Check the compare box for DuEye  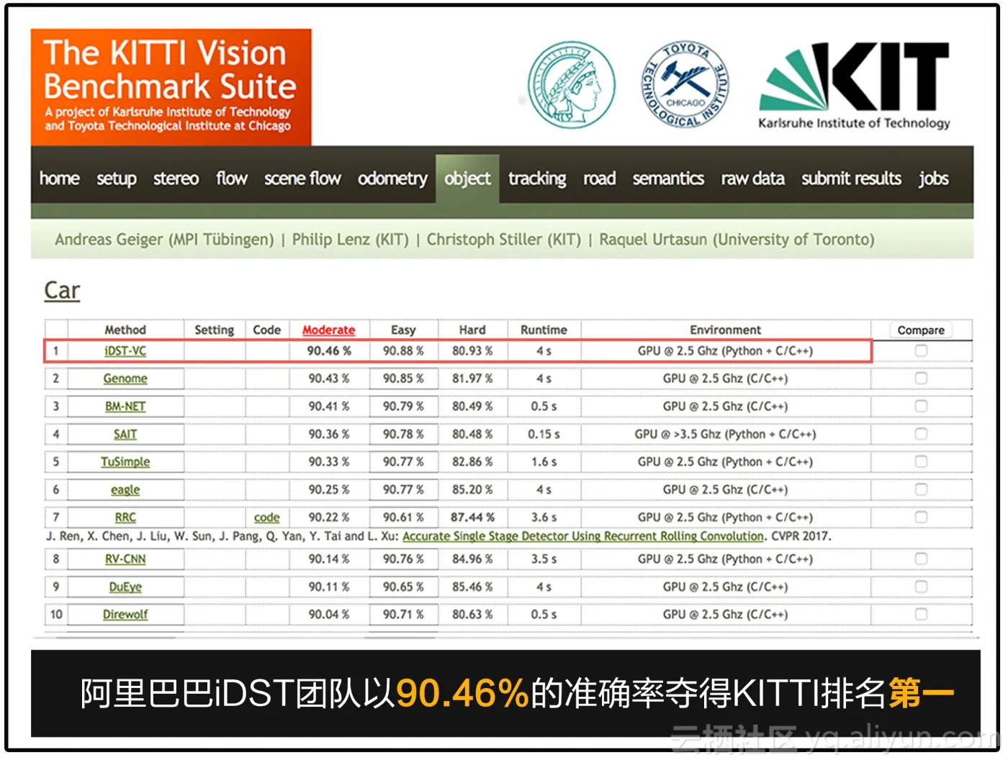pyautogui.click(x=921, y=587)
